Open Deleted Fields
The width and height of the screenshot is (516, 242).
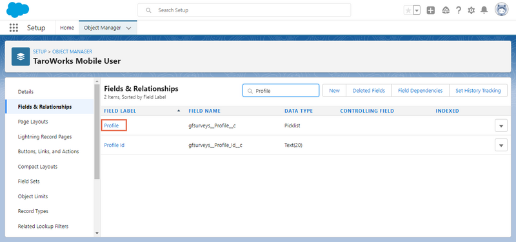click(368, 91)
